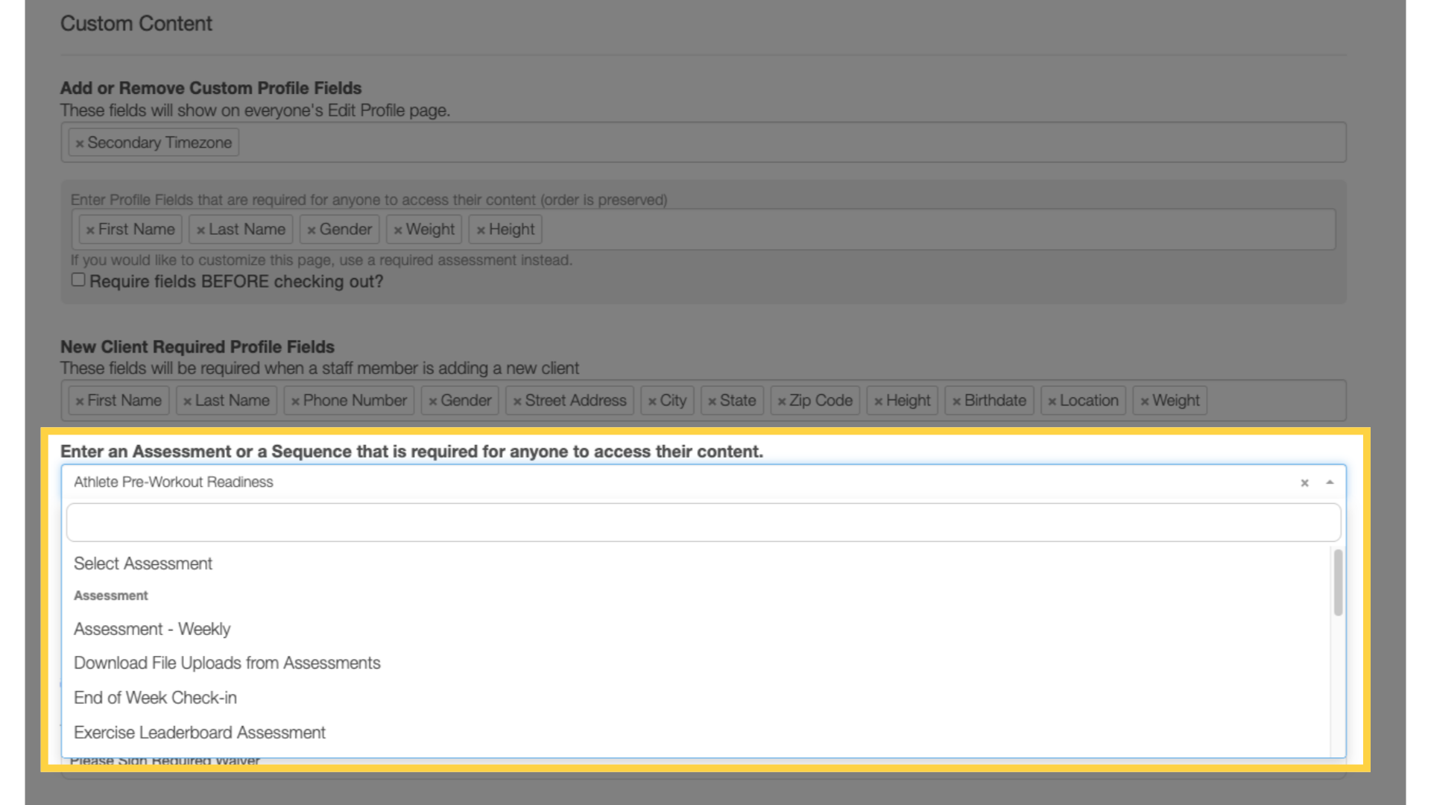
Task: Click the assessment search input field
Action: pos(704,522)
